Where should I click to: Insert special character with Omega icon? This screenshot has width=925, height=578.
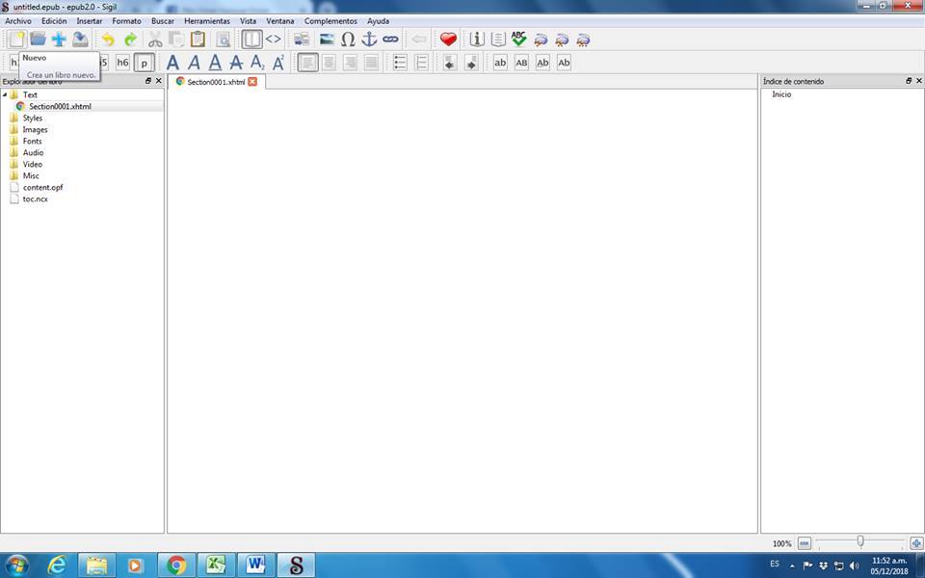tap(348, 39)
